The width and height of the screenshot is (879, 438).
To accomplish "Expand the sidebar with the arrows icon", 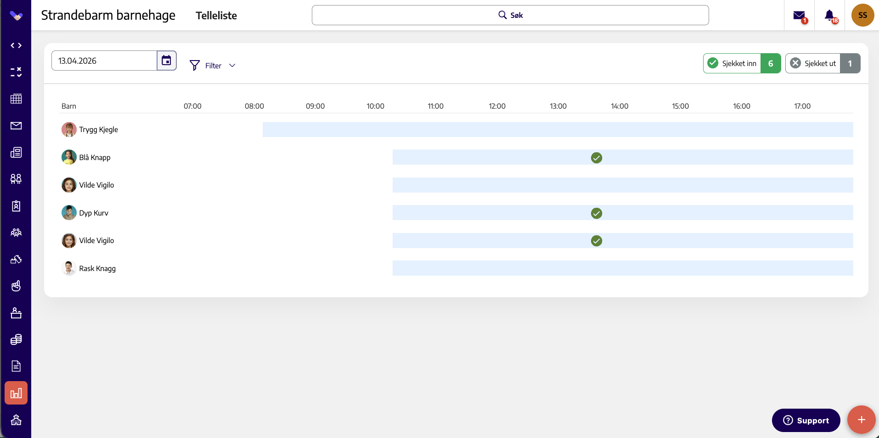I will (x=16, y=45).
